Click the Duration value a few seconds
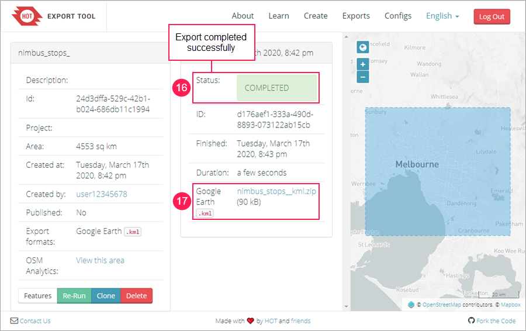This screenshot has height=331, width=526. click(x=262, y=173)
